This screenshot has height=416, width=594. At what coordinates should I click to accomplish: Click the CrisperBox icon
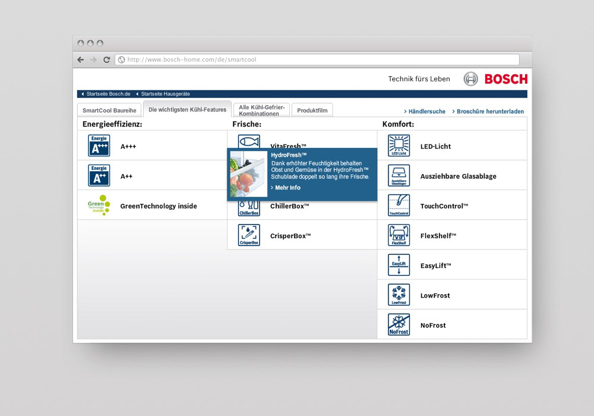(x=249, y=235)
